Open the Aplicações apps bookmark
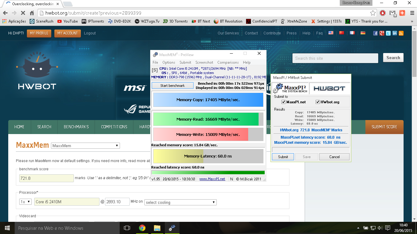Image resolution: width=417 pixels, height=234 pixels. pos(14,21)
